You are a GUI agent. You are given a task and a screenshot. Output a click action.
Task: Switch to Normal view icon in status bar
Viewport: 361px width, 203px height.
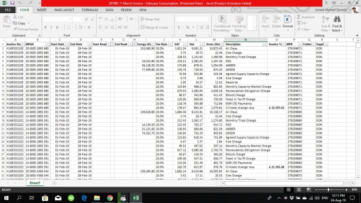click(x=288, y=189)
